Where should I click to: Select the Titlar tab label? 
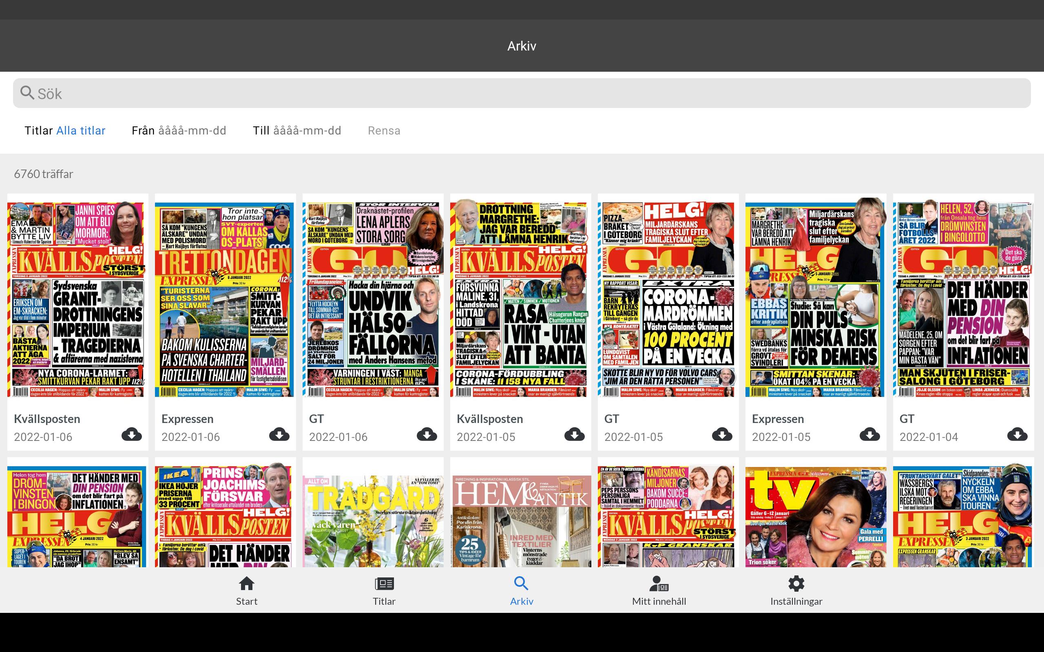[x=384, y=601]
